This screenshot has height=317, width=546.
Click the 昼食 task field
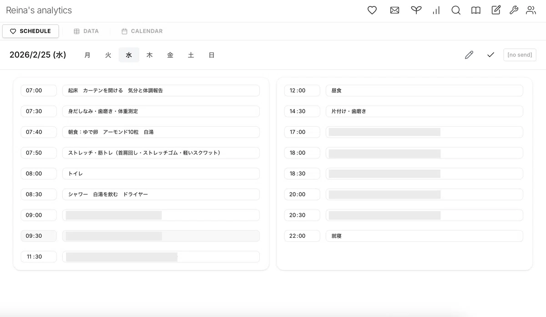point(425,91)
